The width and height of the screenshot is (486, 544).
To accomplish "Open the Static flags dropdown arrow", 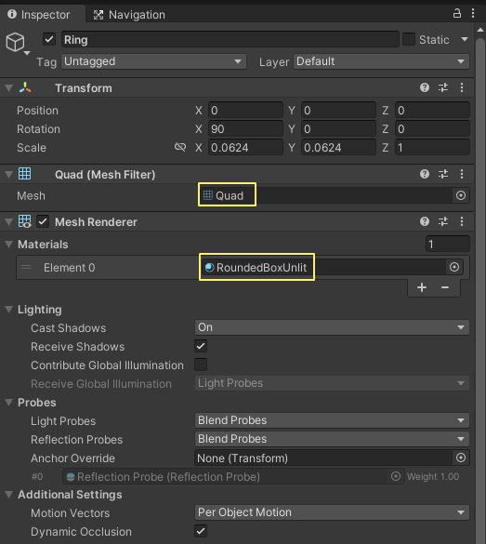I will [465, 39].
